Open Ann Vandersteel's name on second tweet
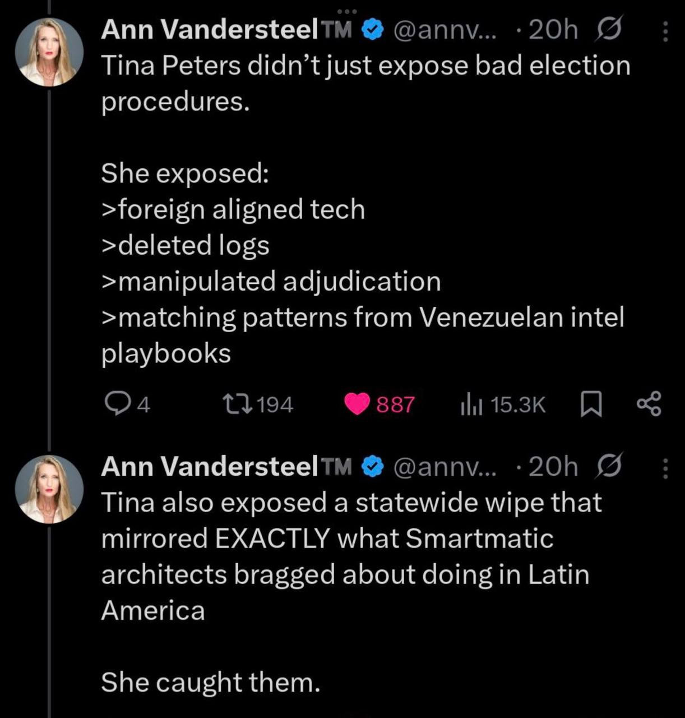Screen dimensions: 685x718 [209, 466]
